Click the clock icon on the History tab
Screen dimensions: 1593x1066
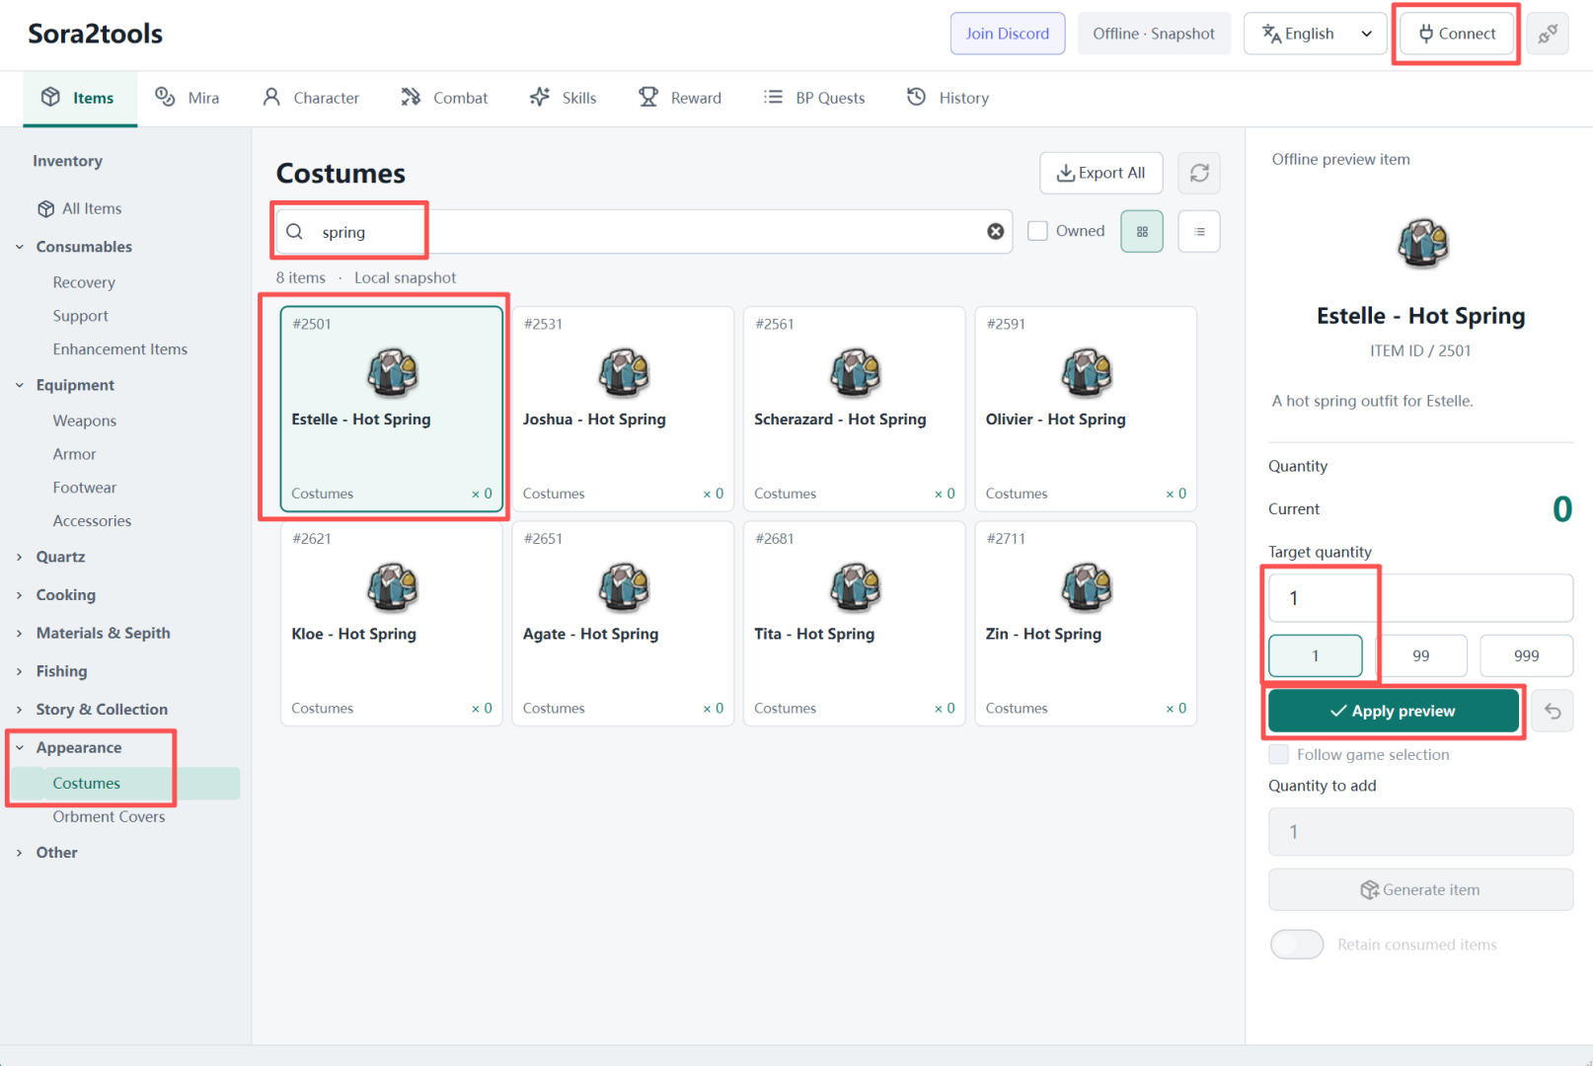(x=917, y=97)
